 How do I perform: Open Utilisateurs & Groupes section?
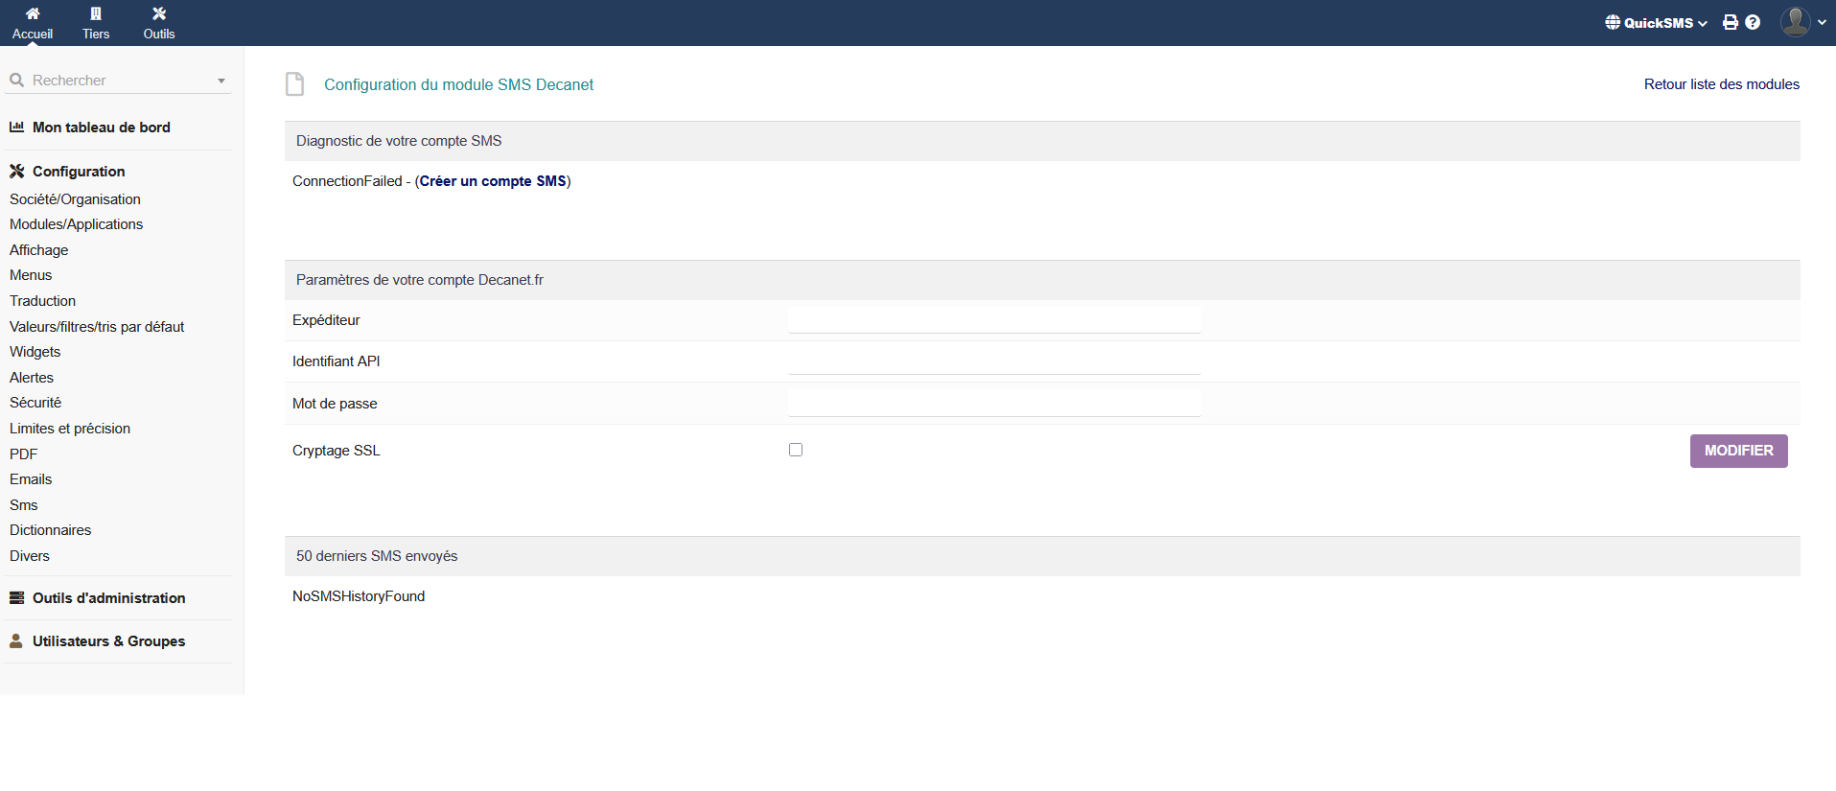coord(108,641)
